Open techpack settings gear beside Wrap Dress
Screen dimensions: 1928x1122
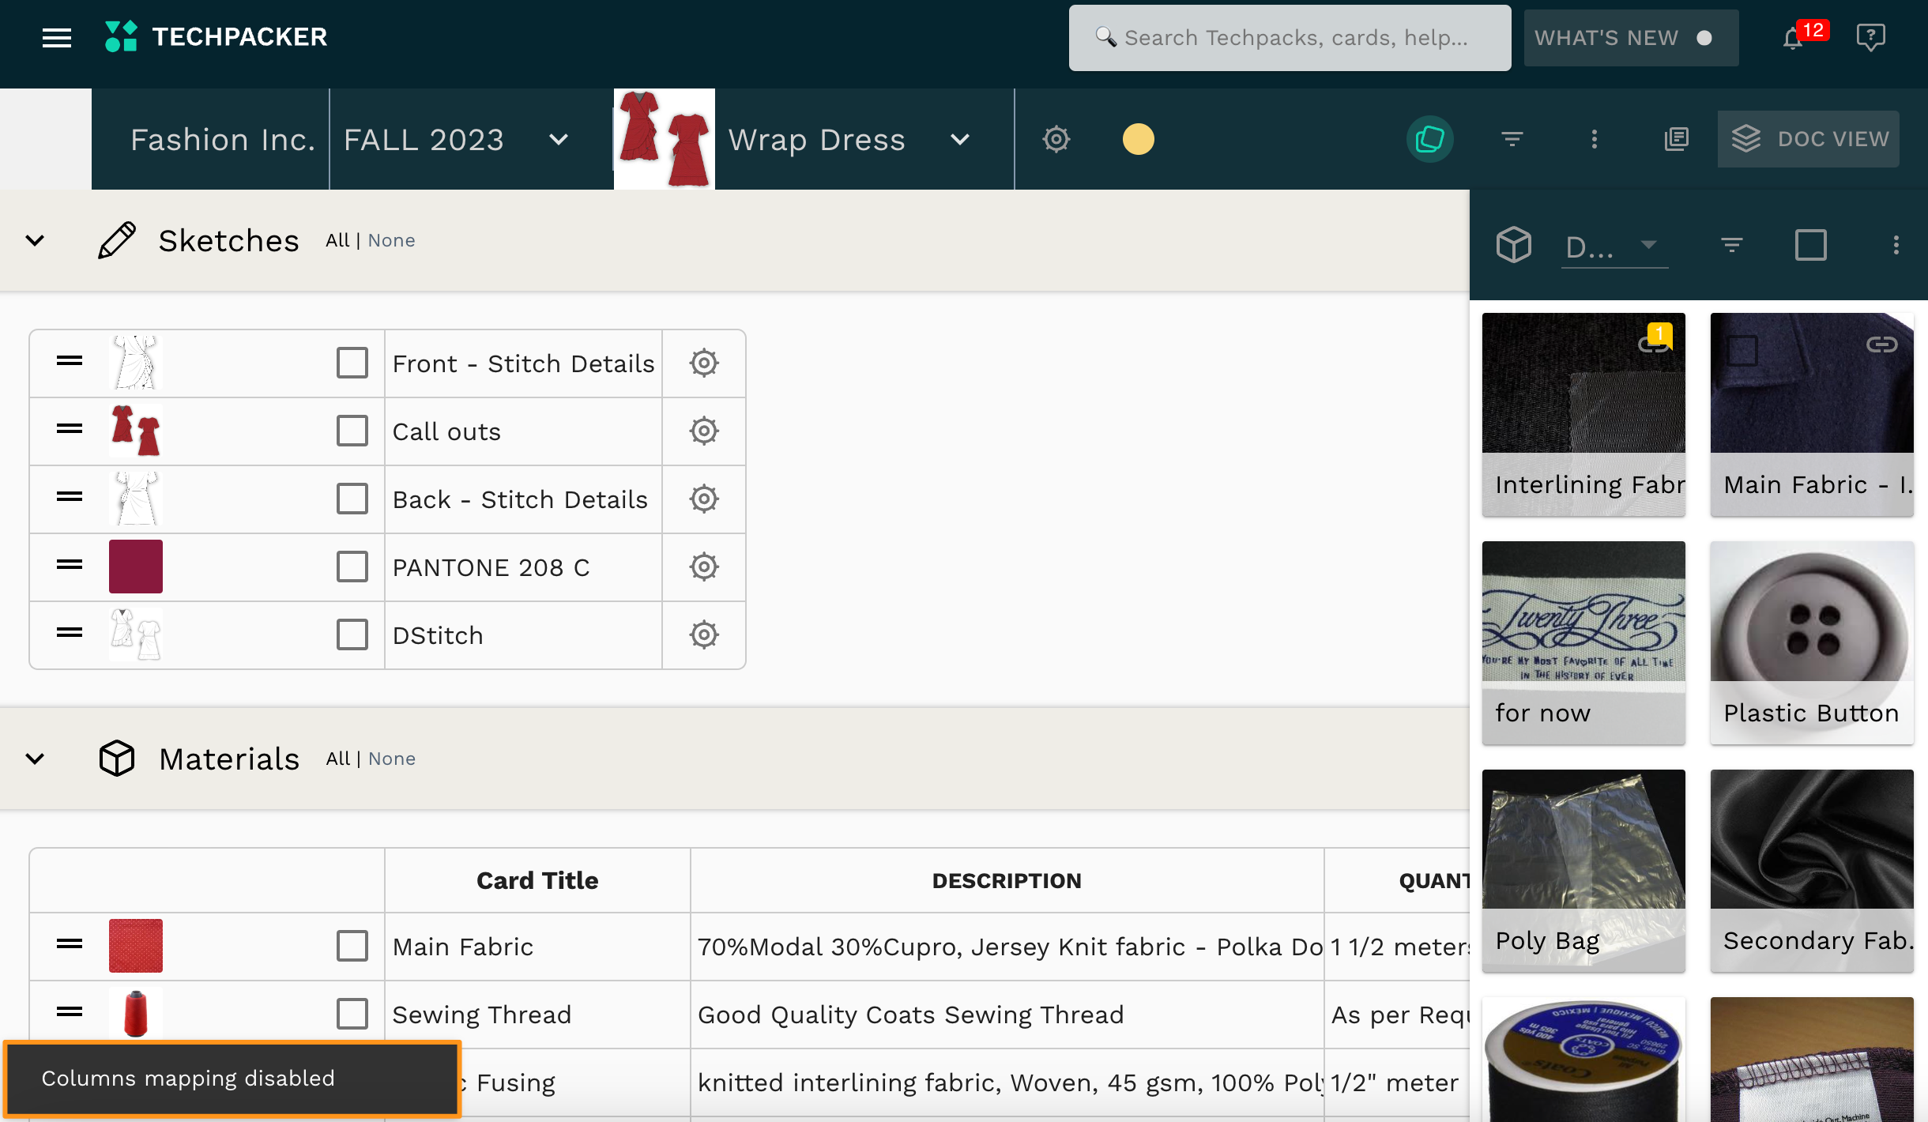[1056, 139]
